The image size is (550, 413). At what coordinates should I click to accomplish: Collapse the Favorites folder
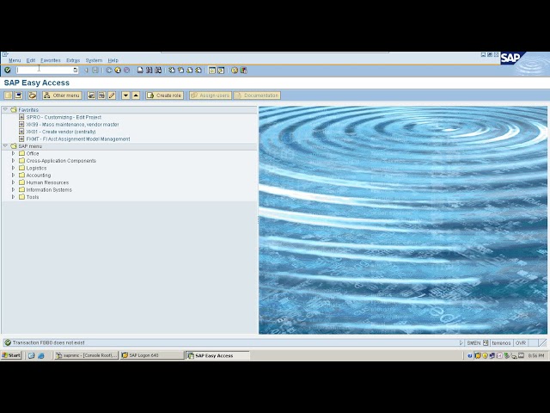[5, 109]
